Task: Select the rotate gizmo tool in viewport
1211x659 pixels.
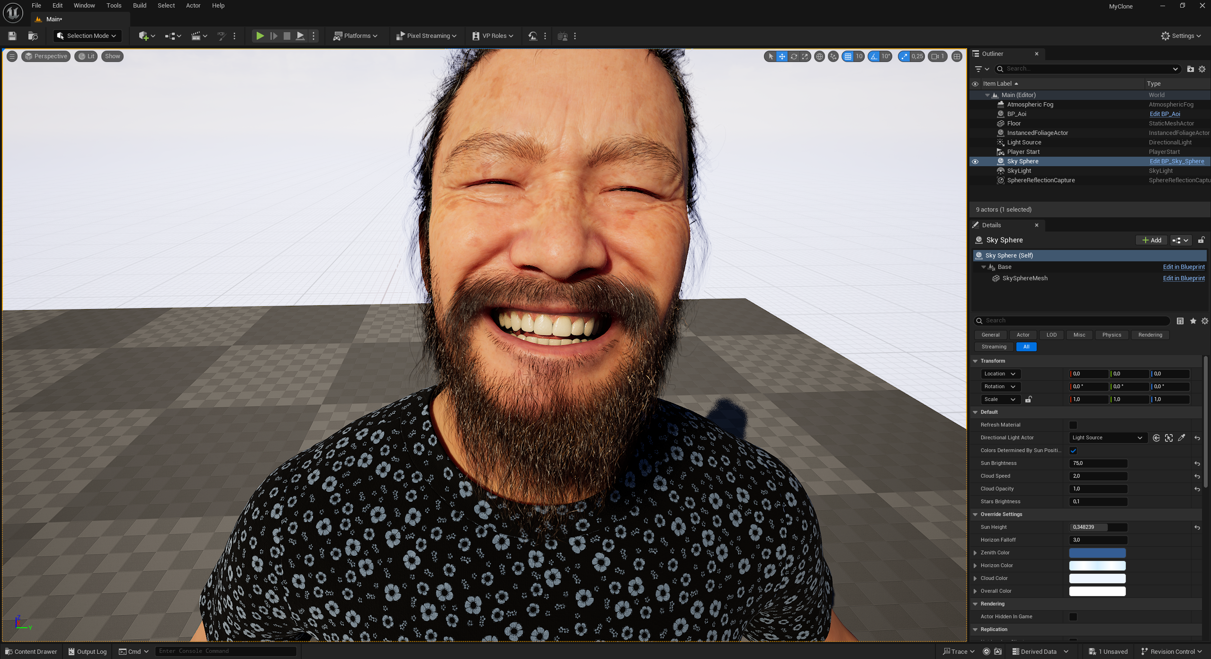Action: point(794,56)
